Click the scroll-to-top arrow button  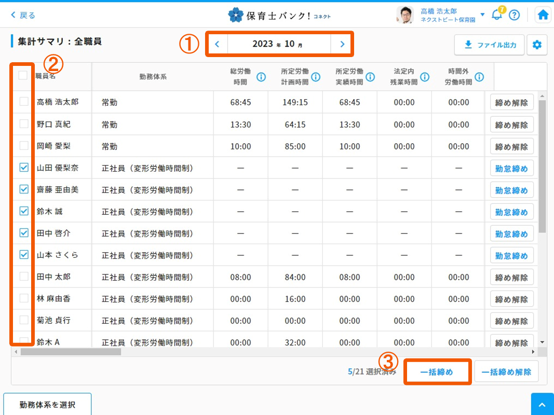point(542,404)
